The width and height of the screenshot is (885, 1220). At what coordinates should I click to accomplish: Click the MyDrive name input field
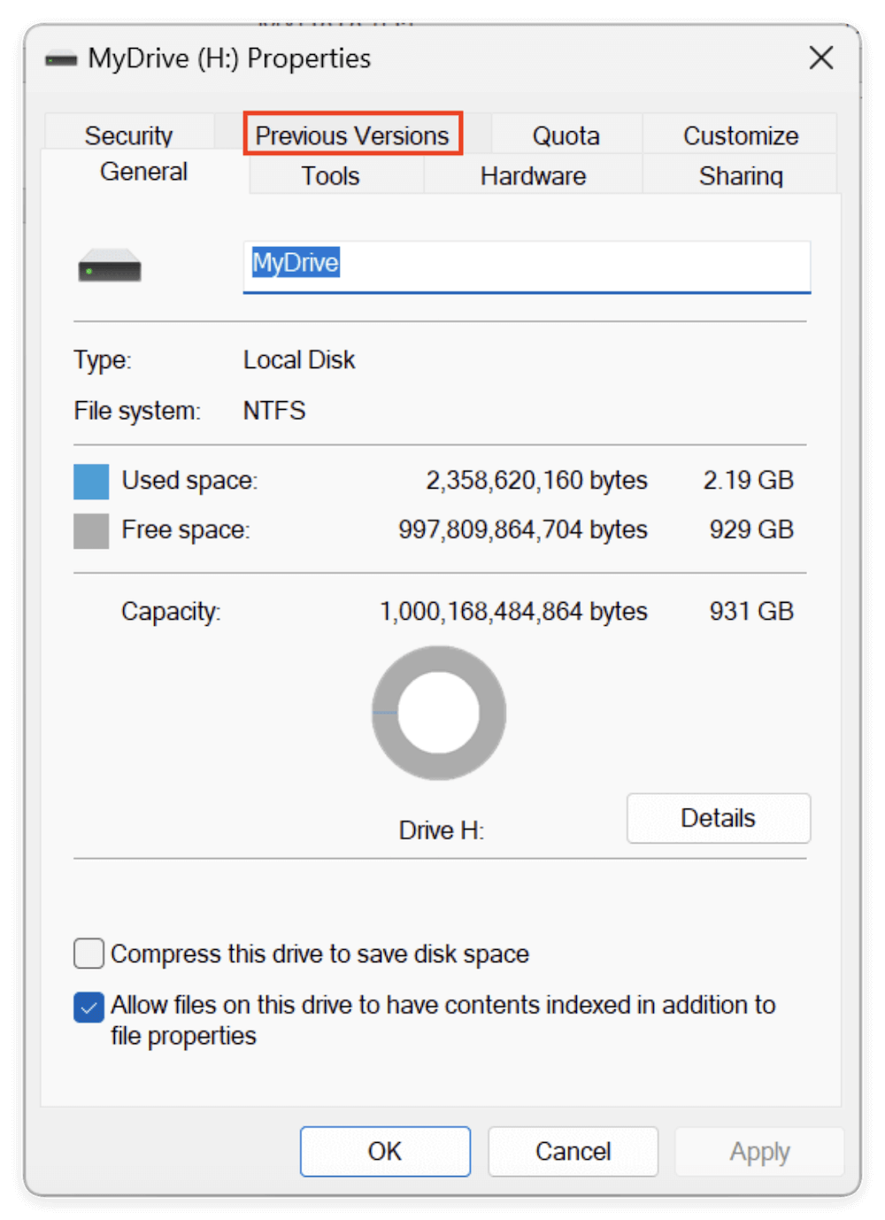click(x=527, y=266)
